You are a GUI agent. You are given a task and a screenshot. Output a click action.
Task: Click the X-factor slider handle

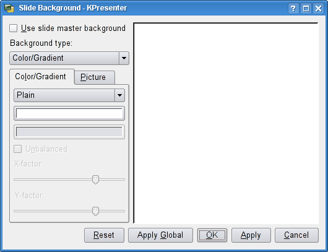point(95,180)
